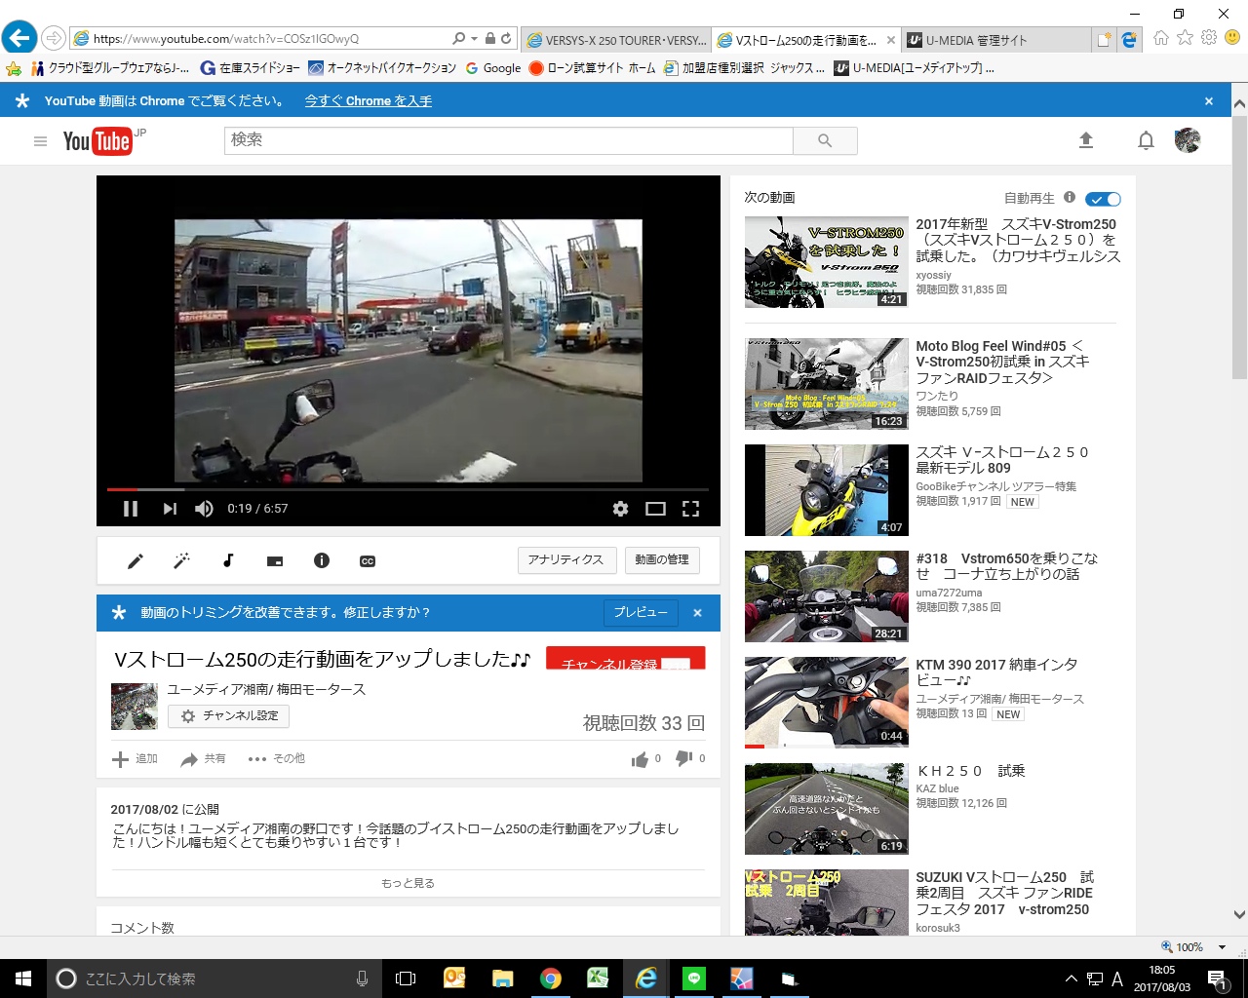
Task: Open Moto Blog Feel Wind#05 video title
Action: tap(1002, 362)
